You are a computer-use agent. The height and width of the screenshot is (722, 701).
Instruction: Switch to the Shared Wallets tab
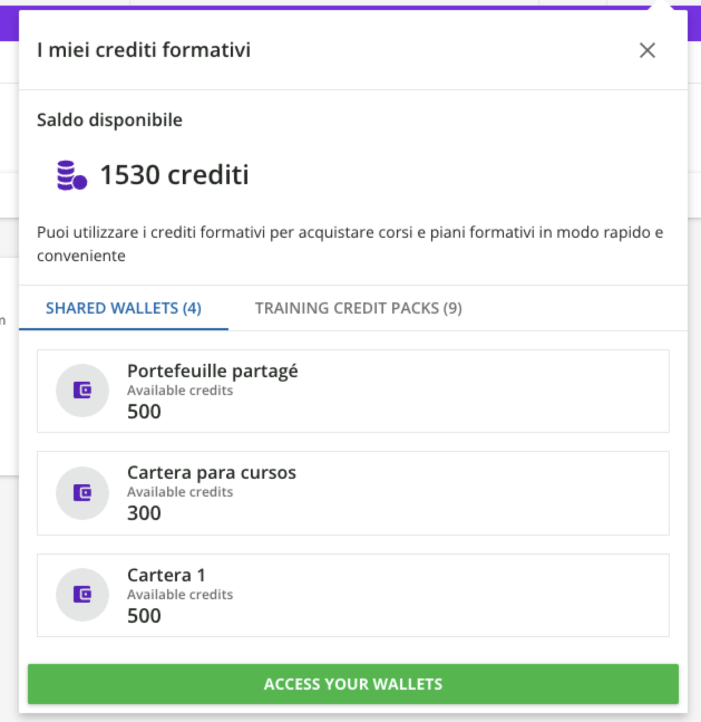click(123, 308)
